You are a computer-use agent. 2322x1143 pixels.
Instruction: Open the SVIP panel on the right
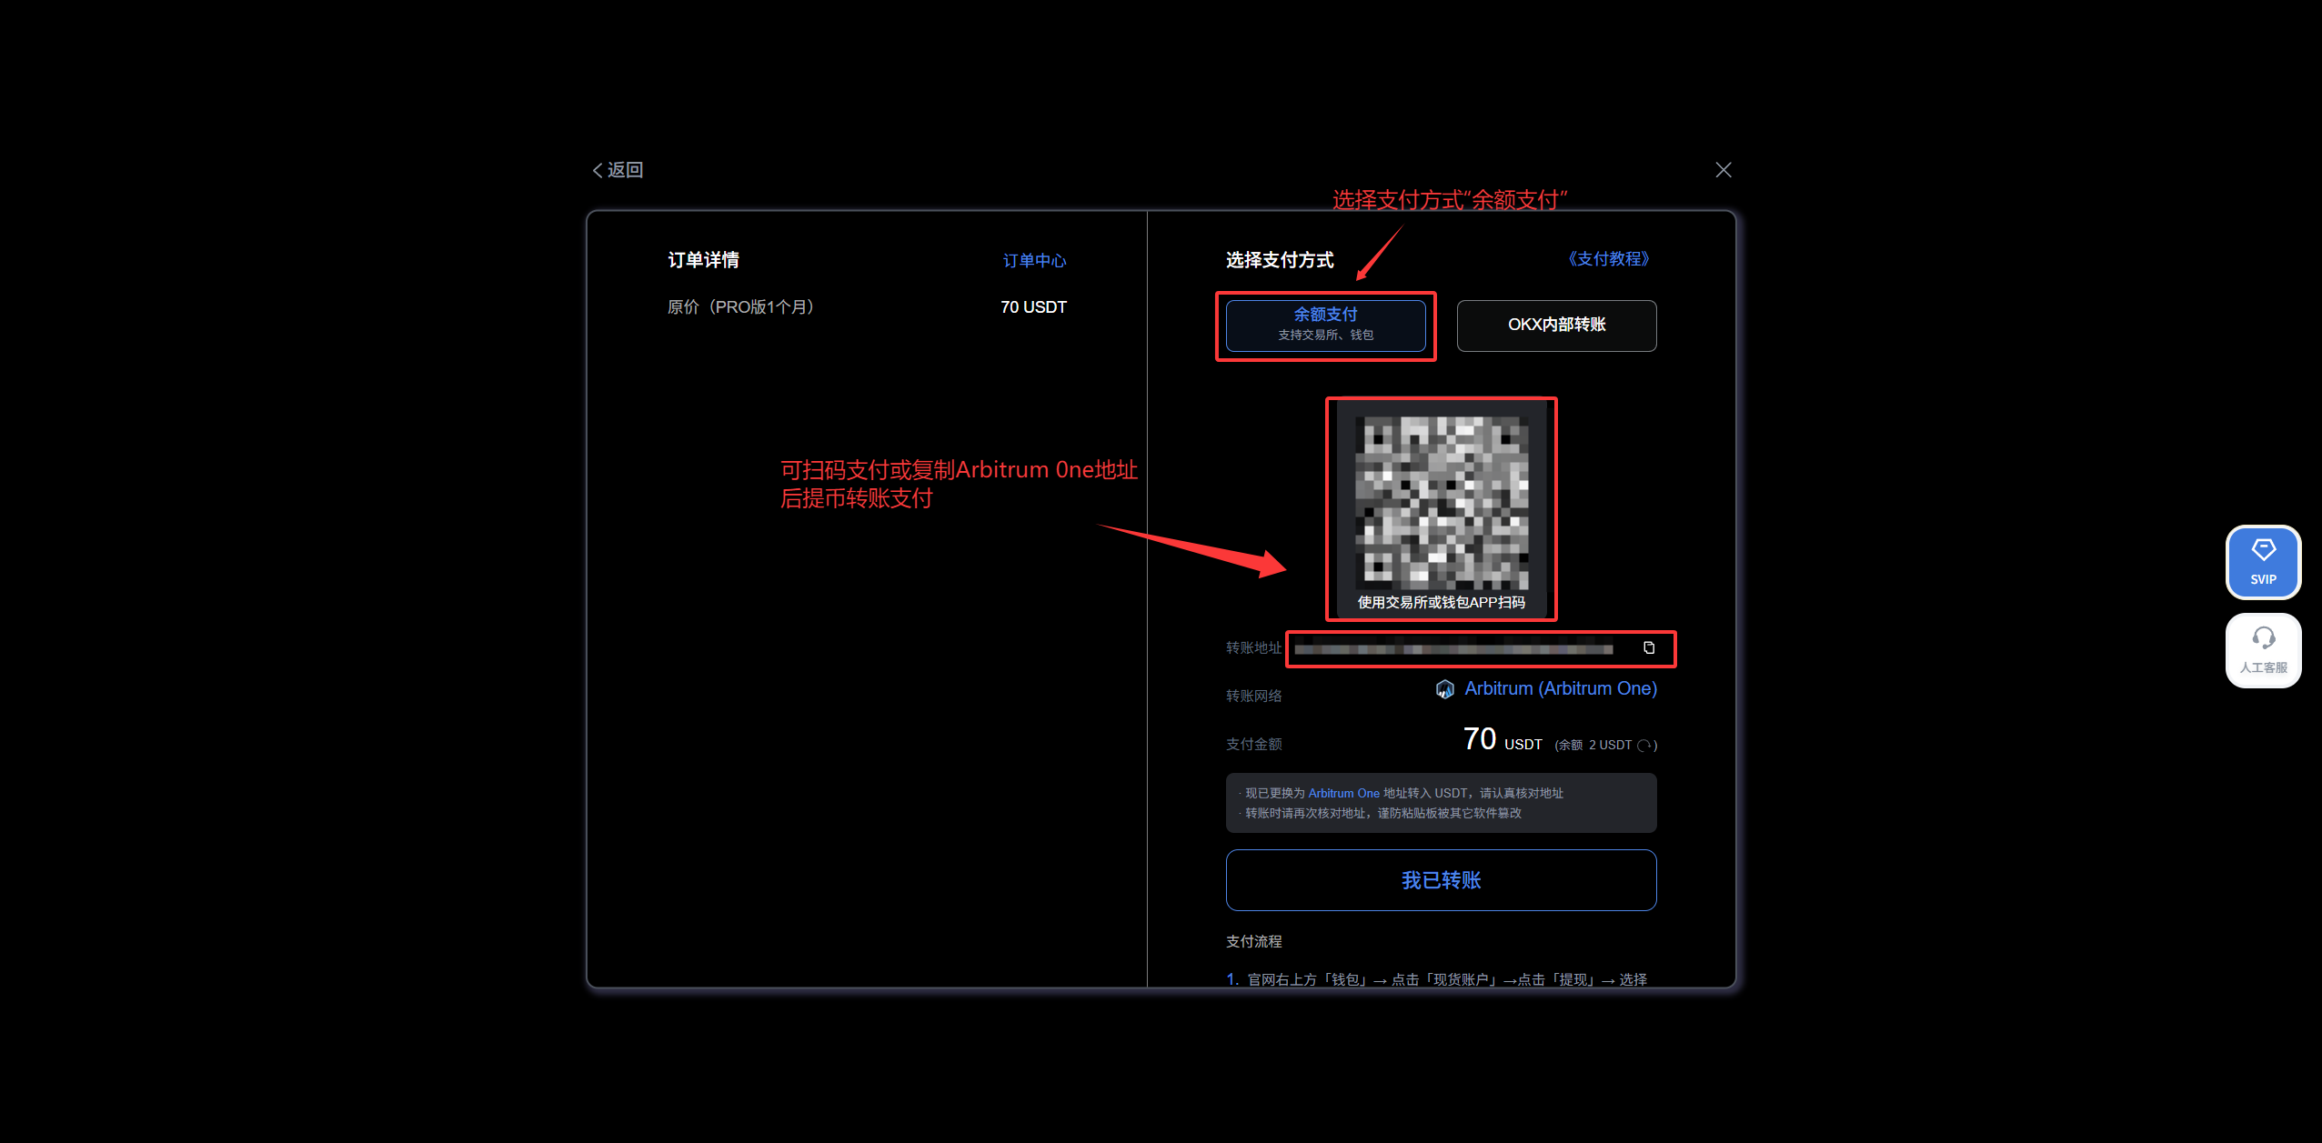click(2264, 562)
